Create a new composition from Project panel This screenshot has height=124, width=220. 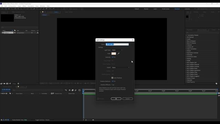pos(7,83)
